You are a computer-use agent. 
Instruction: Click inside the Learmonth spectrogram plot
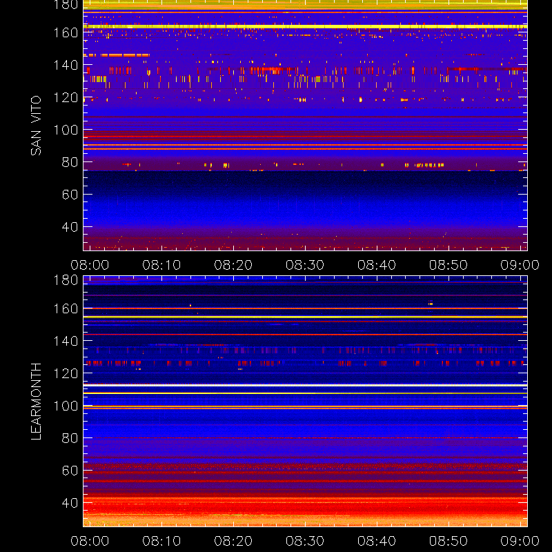[305, 401]
